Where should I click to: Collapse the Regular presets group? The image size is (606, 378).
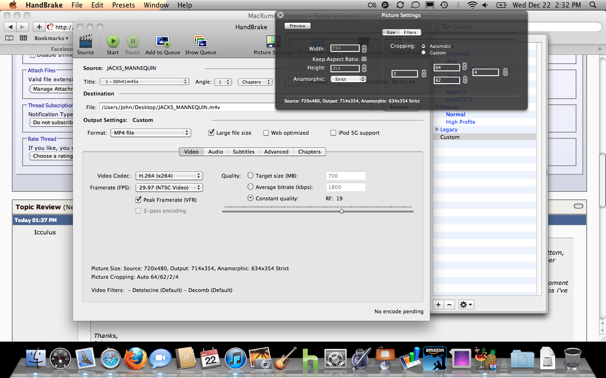(437, 107)
